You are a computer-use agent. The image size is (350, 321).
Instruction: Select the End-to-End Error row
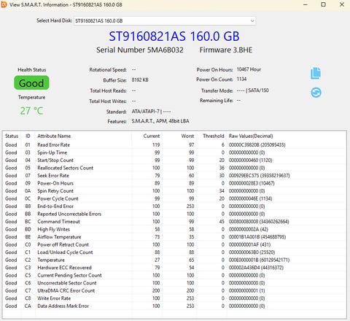coord(174,206)
